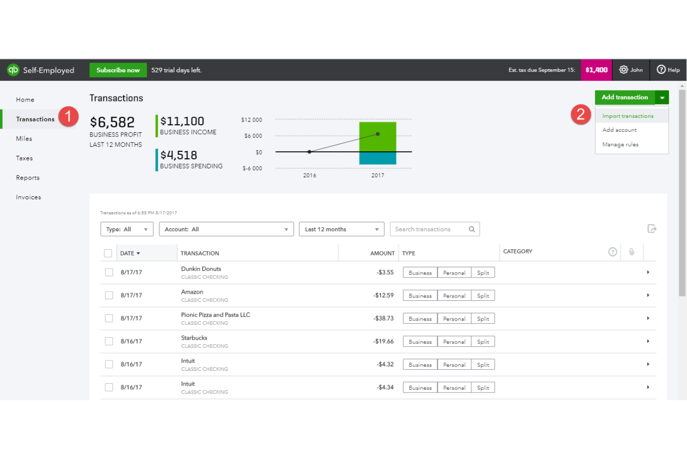Screen dimensions: 687x458
Task: Split the Intuit -$4.34 transaction
Action: (483, 387)
